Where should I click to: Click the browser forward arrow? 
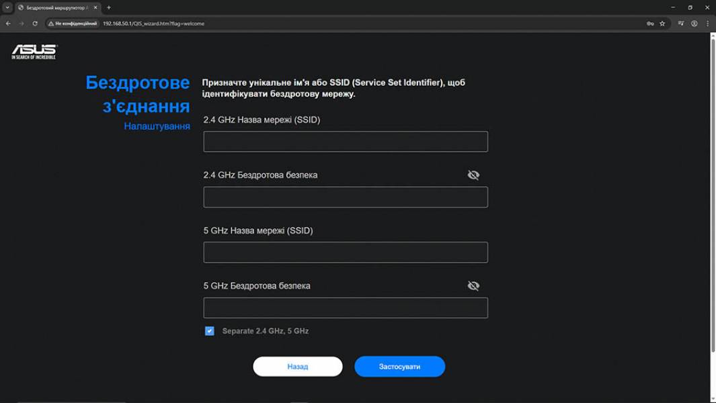coord(22,24)
